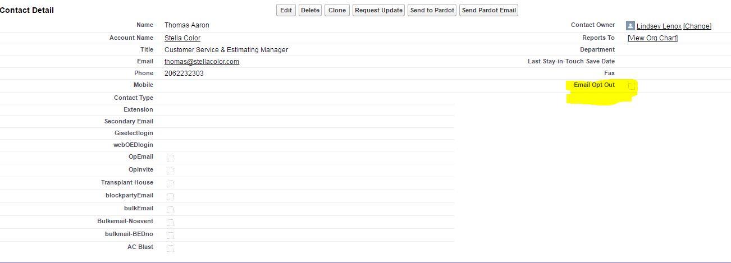Clone this contact record
Viewport: 731px width, 263px height.
pyautogui.click(x=337, y=10)
